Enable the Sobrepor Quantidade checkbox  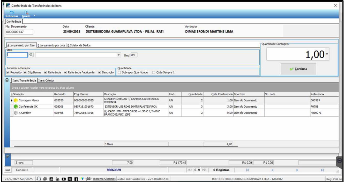[x=119, y=72]
